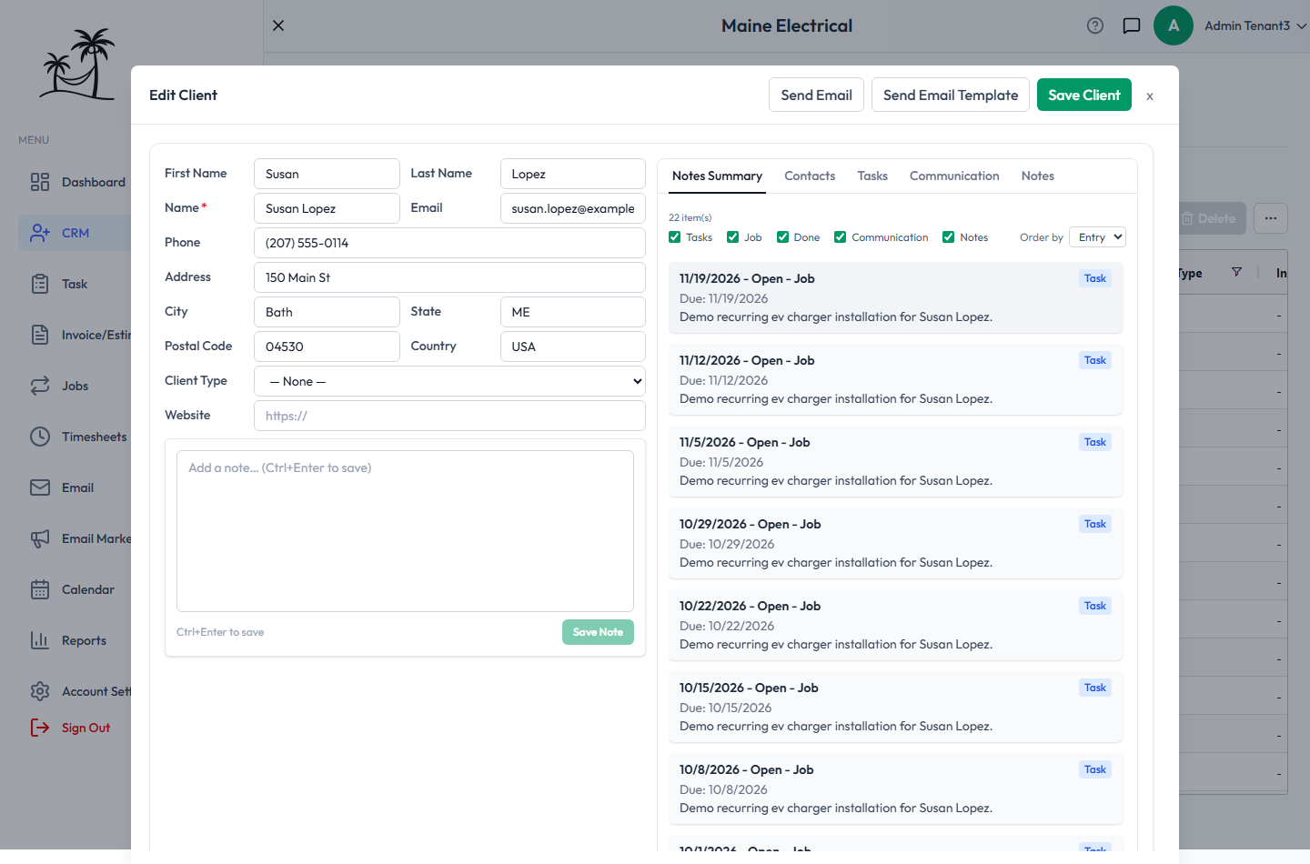The width and height of the screenshot is (1310, 864).
Task: Click the Sign Out icon
Action: click(40, 728)
